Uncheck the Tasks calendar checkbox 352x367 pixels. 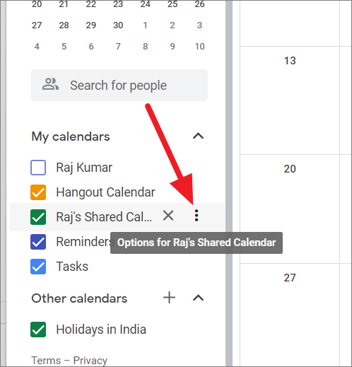(38, 267)
